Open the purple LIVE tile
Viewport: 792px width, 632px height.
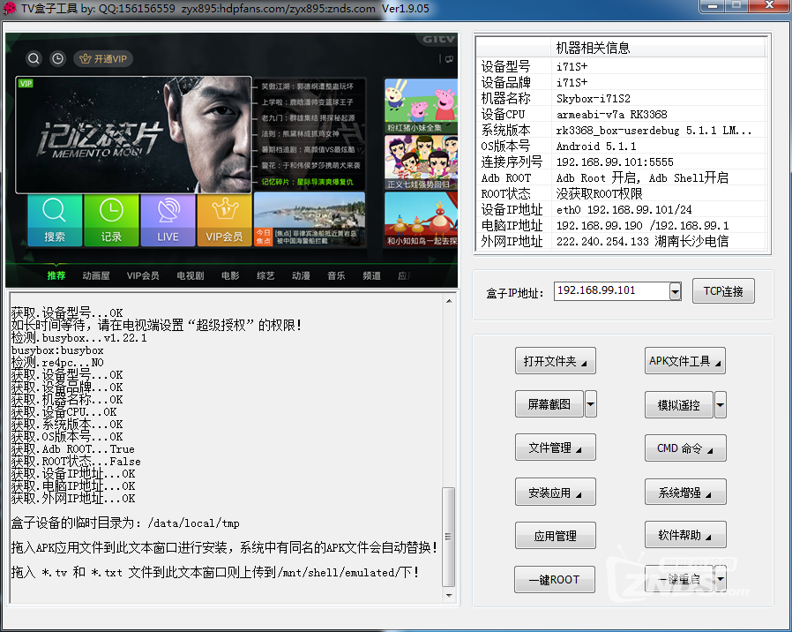pyautogui.click(x=168, y=220)
